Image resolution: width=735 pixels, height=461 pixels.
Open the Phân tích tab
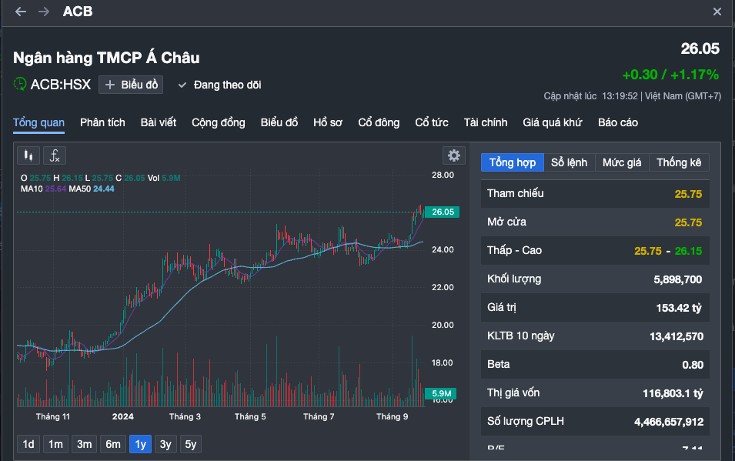[x=102, y=123]
